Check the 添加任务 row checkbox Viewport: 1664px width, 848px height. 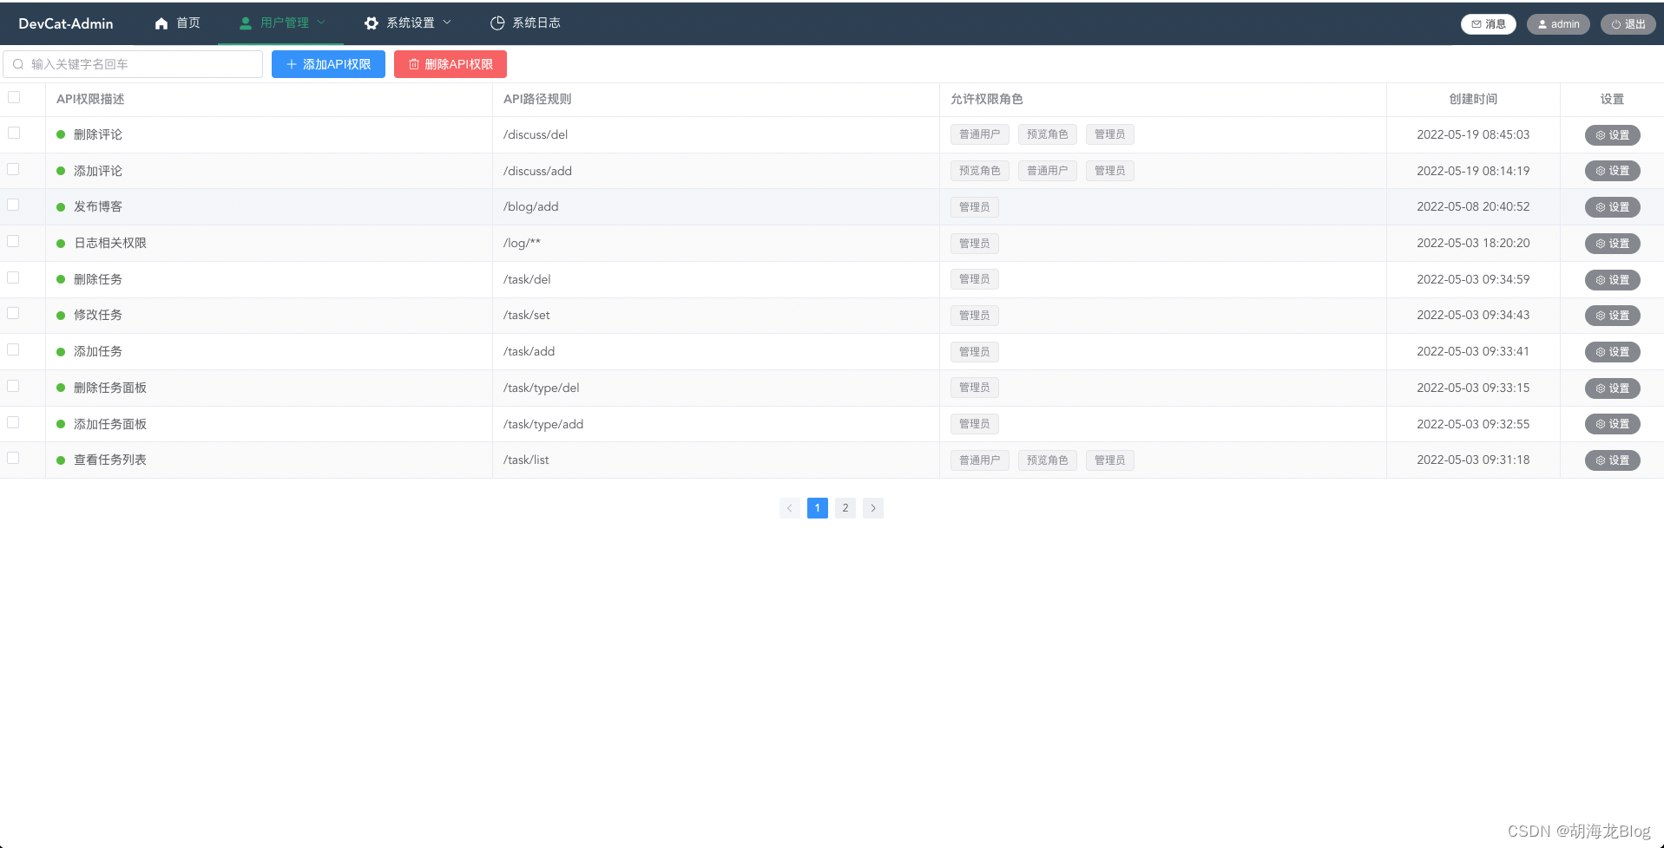click(14, 349)
